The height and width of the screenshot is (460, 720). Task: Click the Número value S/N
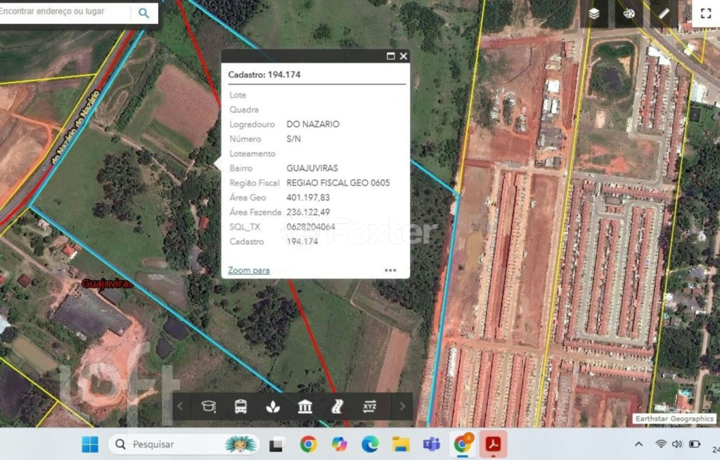293,138
